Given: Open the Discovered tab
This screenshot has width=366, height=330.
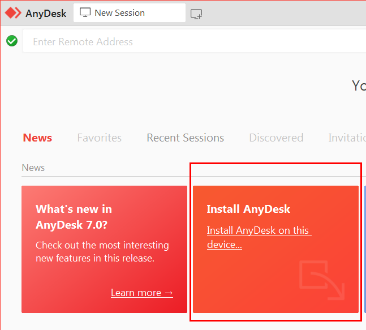Looking at the screenshot, I should 276,138.
